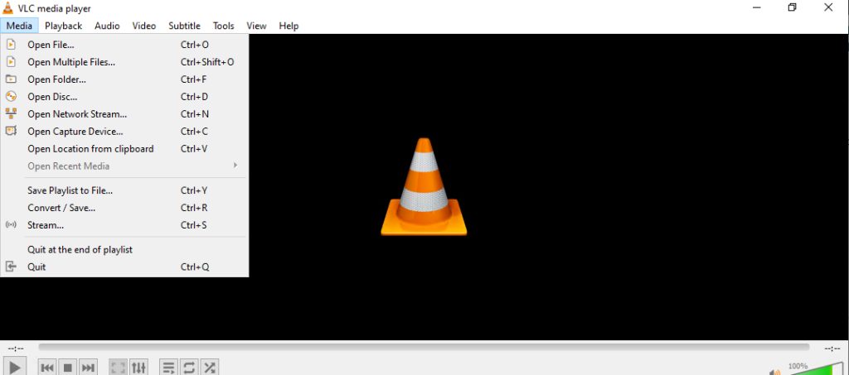Close the open Media menu
This screenshot has width=849, height=375.
(20, 26)
